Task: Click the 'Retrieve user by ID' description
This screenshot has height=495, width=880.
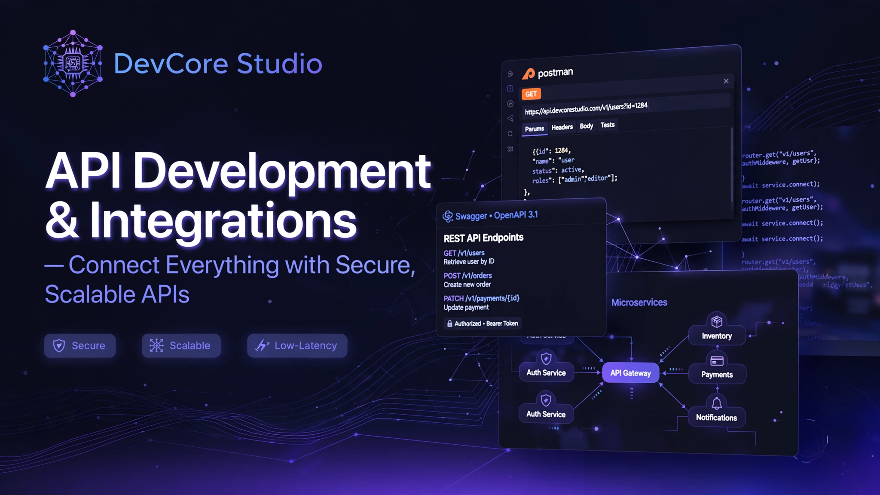Action: pos(469,262)
